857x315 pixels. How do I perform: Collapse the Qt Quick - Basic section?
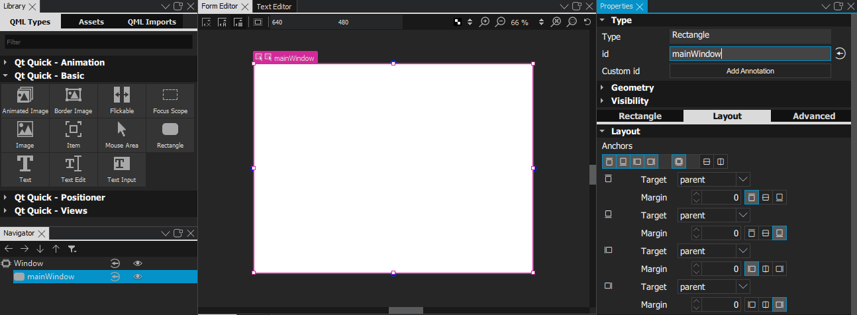coord(99,75)
